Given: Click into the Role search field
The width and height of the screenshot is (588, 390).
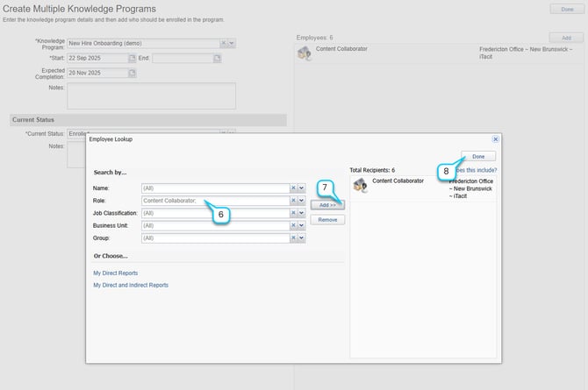Looking at the screenshot, I should pos(215,201).
